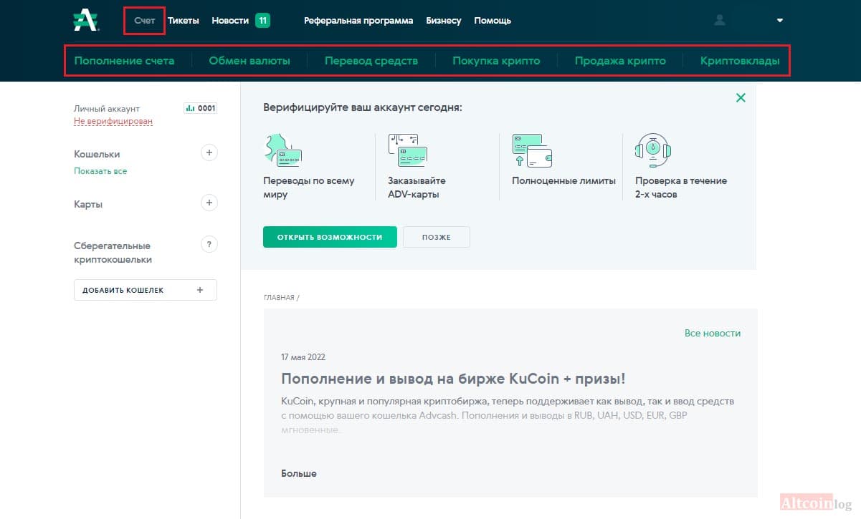Select the Криптовклады tab
Screen dimensions: 861x519
(x=740, y=61)
